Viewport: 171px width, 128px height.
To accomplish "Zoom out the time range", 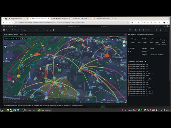I will pyautogui.click(x=157, y=30).
